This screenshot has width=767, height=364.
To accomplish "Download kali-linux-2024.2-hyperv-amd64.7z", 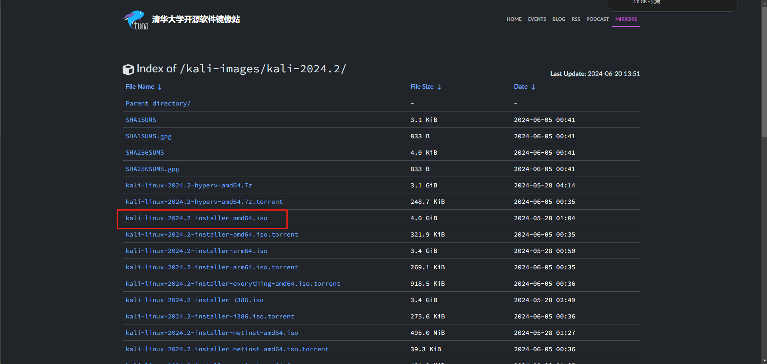I will click(x=189, y=185).
